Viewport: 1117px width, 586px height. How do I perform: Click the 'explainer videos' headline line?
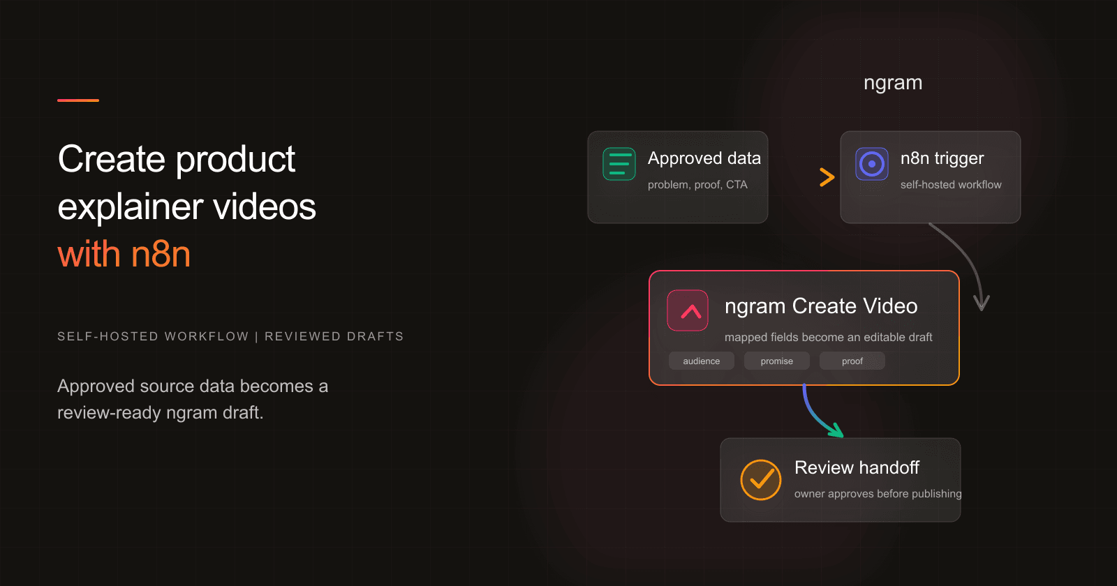186,208
